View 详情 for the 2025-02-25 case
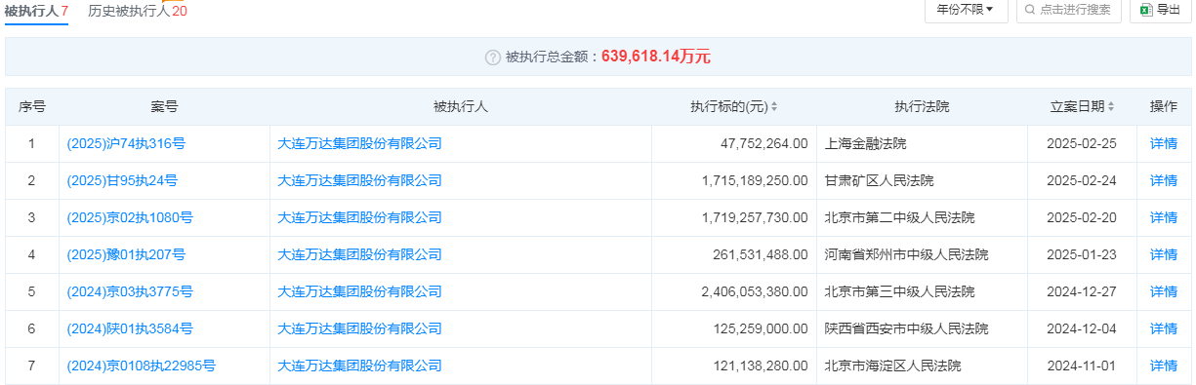 click(1164, 143)
